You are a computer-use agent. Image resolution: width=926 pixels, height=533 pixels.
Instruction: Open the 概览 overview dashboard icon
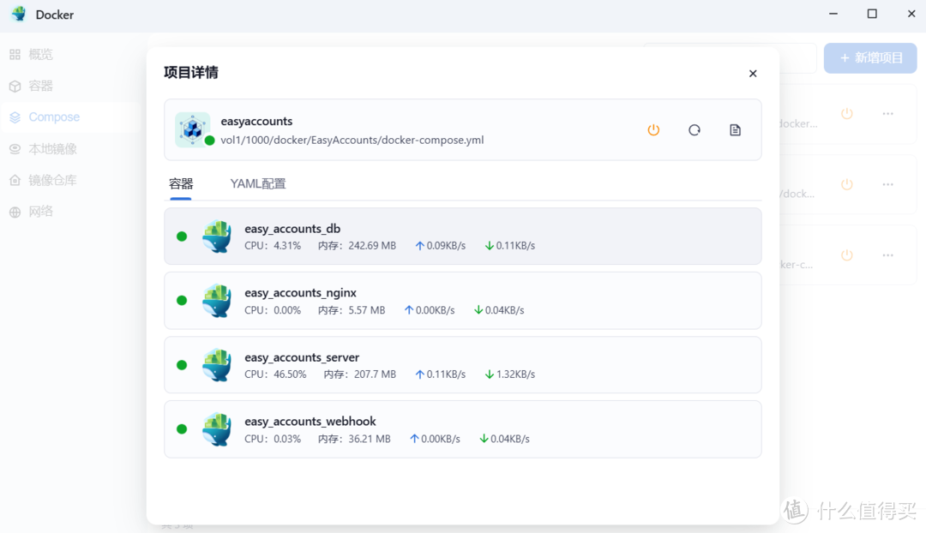pyautogui.click(x=15, y=54)
